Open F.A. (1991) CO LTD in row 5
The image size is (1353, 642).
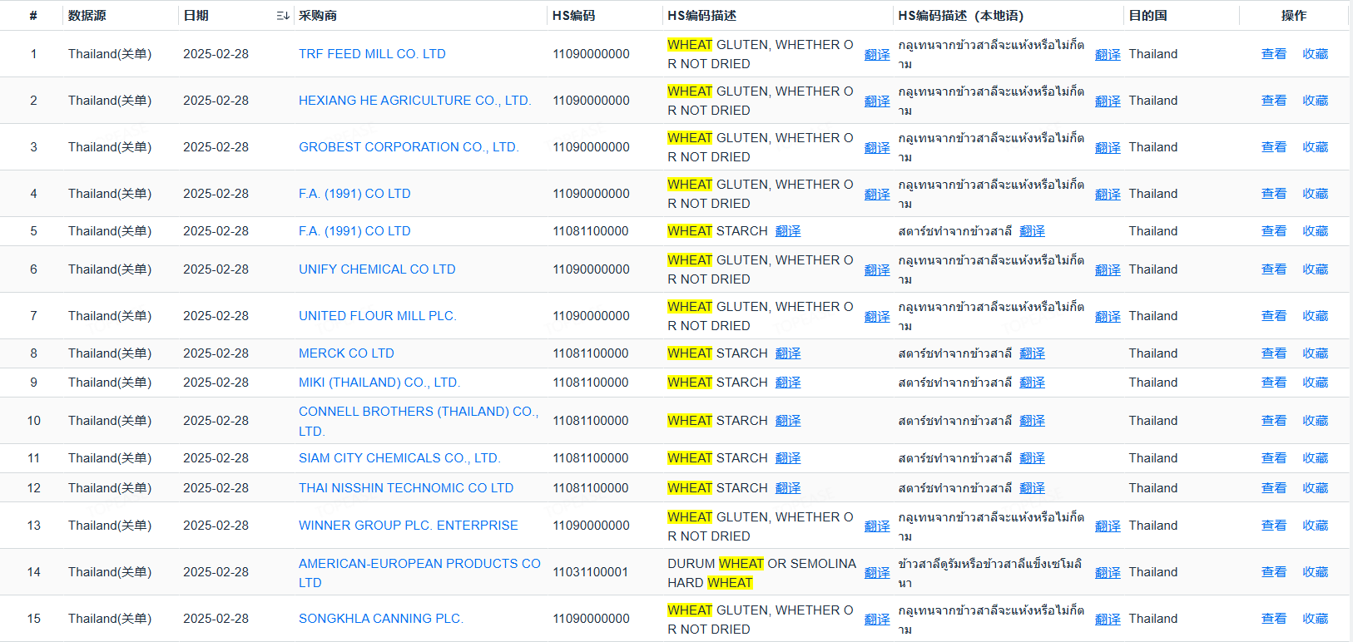(x=354, y=231)
